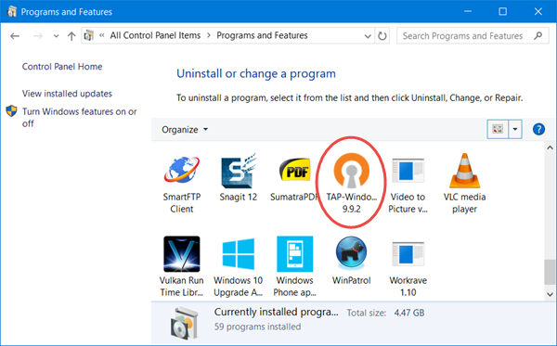557x346 pixels.
Task: Click the Control Panel icon in address bar
Action: click(x=89, y=35)
